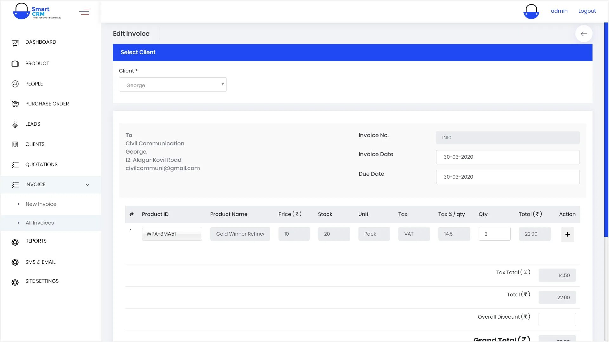Click the back arrow button
The height and width of the screenshot is (342, 609).
click(x=584, y=34)
